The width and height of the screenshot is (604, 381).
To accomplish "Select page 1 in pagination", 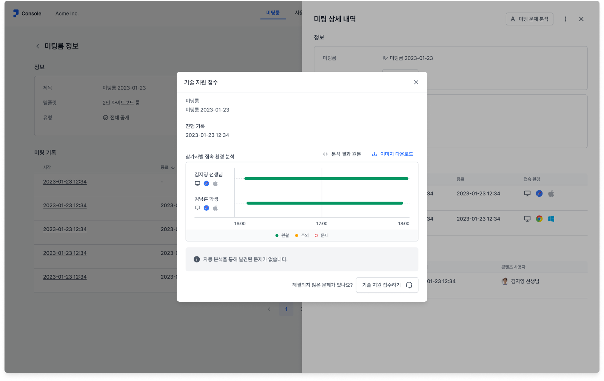I will click(286, 309).
